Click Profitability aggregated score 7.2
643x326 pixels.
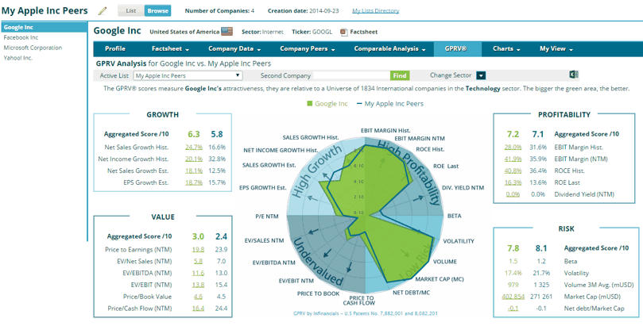coord(513,134)
